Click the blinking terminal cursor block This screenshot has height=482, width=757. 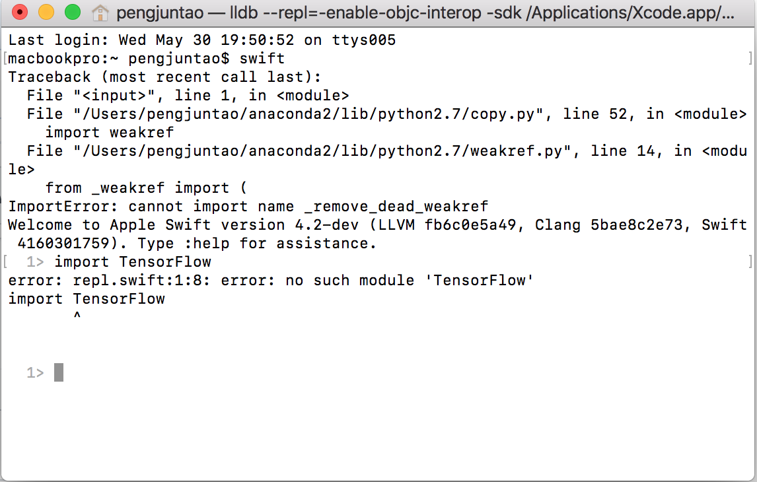point(57,372)
